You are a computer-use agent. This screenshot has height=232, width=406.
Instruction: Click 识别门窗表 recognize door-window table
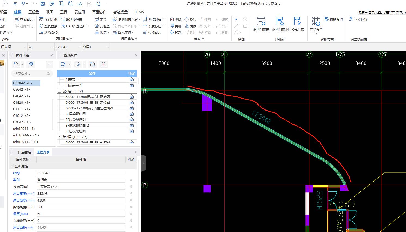[261, 24]
